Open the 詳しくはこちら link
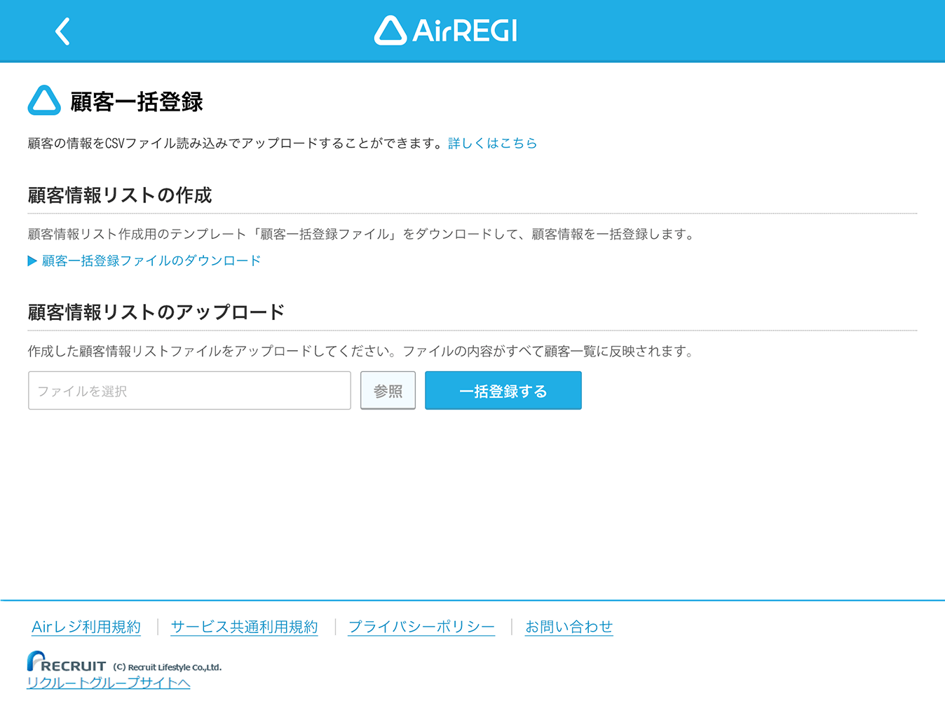 point(492,143)
